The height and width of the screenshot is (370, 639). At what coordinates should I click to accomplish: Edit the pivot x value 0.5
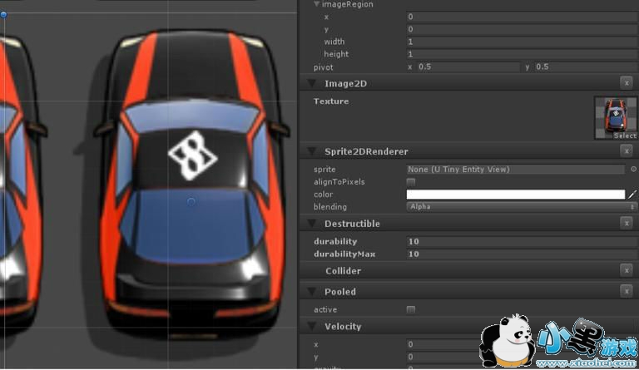tap(468, 67)
